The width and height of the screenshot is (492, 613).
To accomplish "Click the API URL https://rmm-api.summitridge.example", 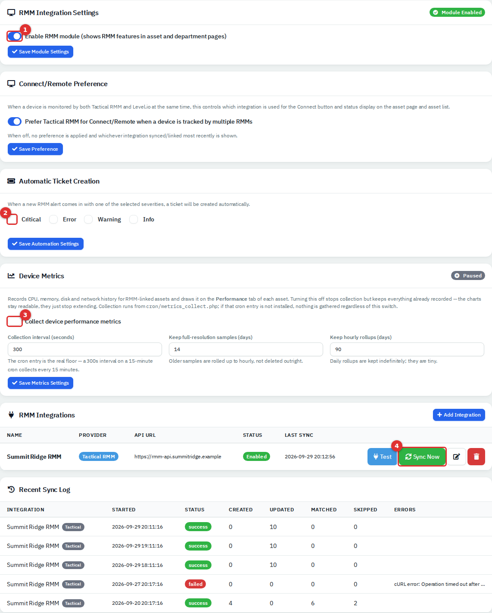I will click(x=178, y=457).
